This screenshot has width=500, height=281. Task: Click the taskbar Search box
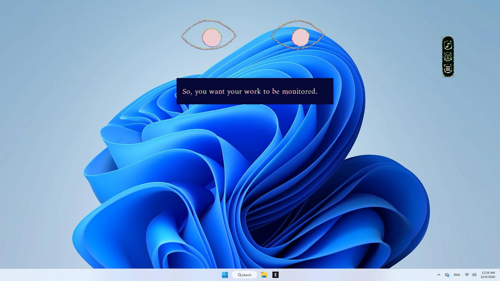click(245, 275)
